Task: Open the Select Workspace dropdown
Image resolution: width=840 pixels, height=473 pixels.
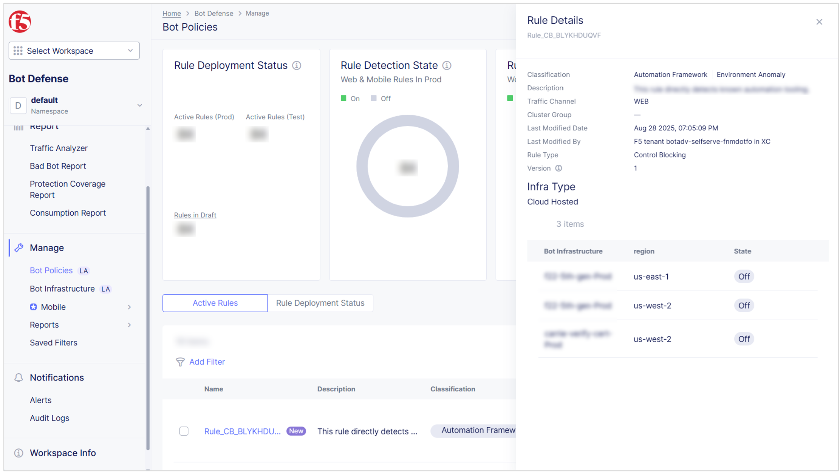Action: [x=74, y=51]
